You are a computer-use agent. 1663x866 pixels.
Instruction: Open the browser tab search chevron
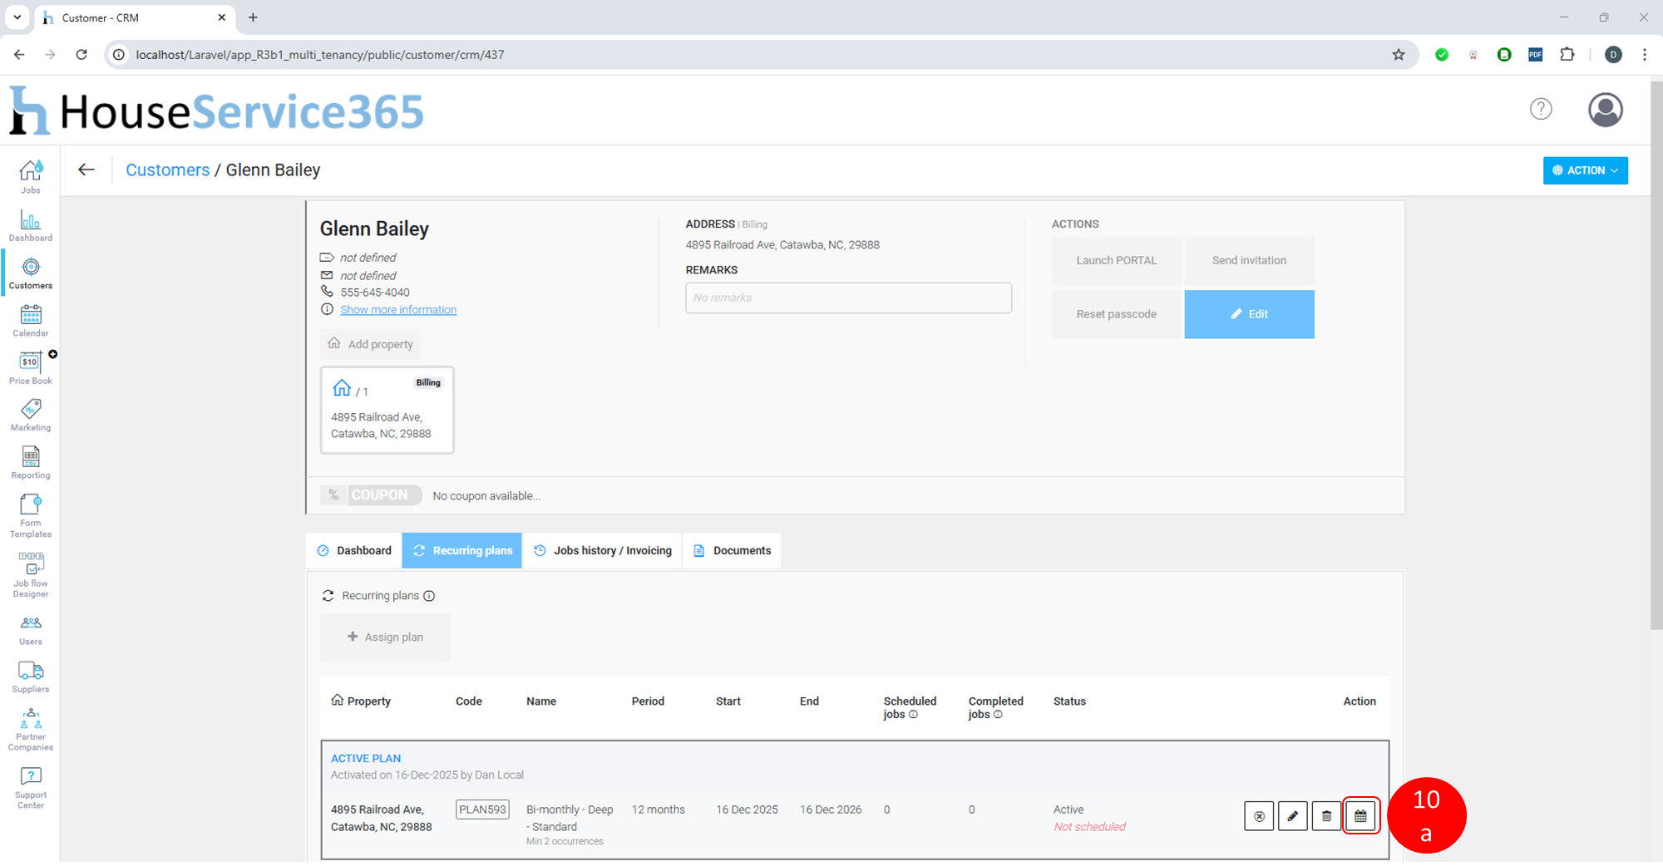pyautogui.click(x=17, y=17)
